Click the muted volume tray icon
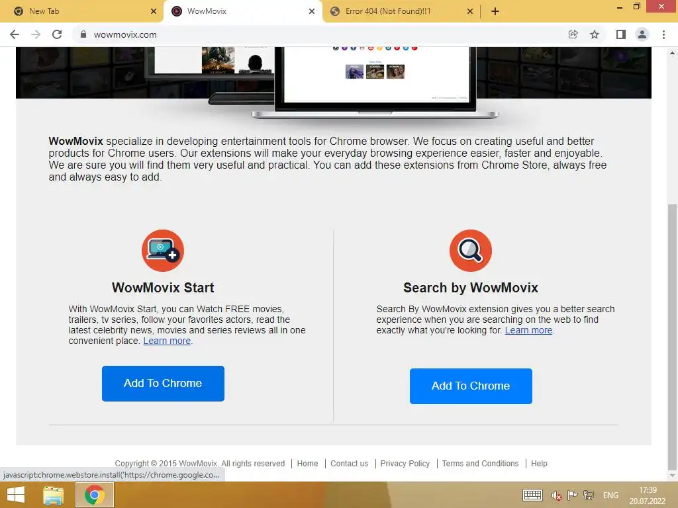 point(556,495)
